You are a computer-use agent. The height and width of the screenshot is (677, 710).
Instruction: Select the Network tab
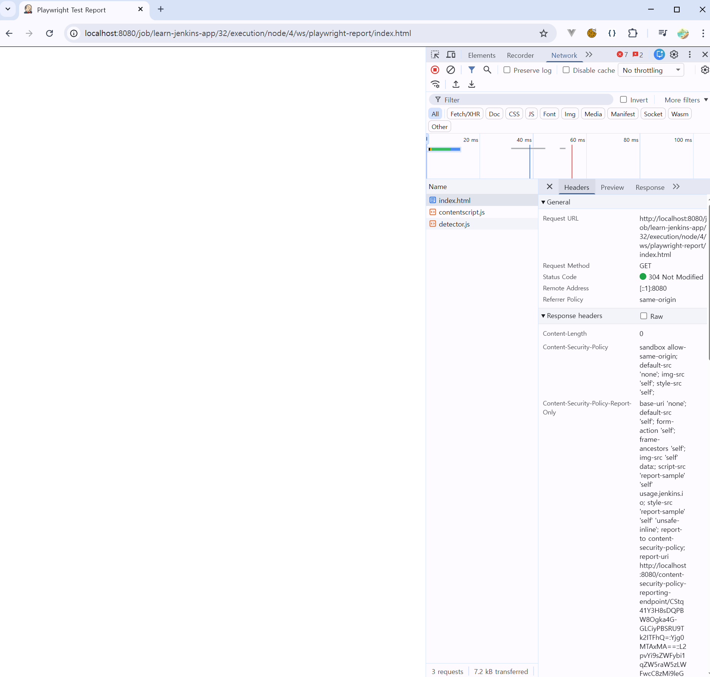pos(564,56)
